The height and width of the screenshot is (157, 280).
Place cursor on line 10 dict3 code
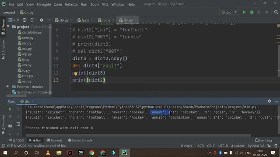click(x=100, y=58)
